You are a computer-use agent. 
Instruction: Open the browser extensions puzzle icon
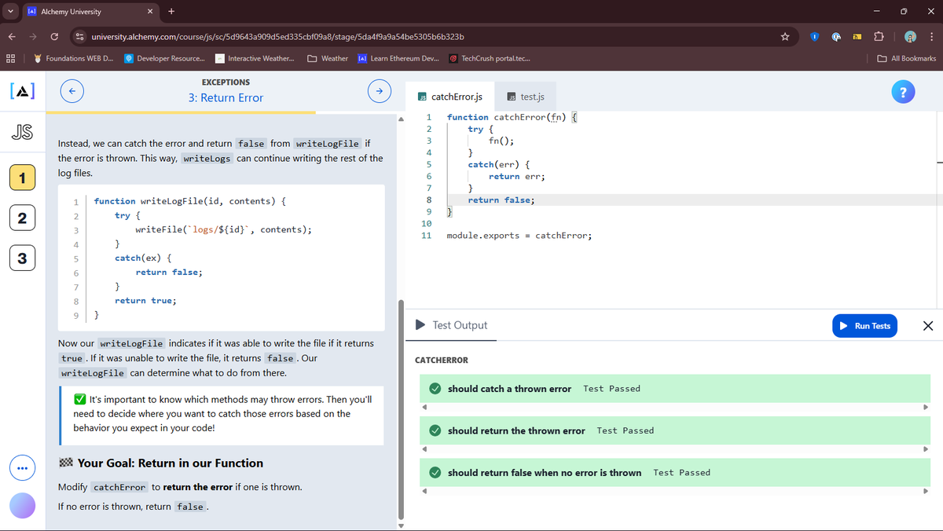pyautogui.click(x=880, y=36)
